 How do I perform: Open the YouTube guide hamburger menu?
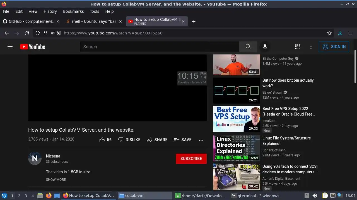(10, 47)
